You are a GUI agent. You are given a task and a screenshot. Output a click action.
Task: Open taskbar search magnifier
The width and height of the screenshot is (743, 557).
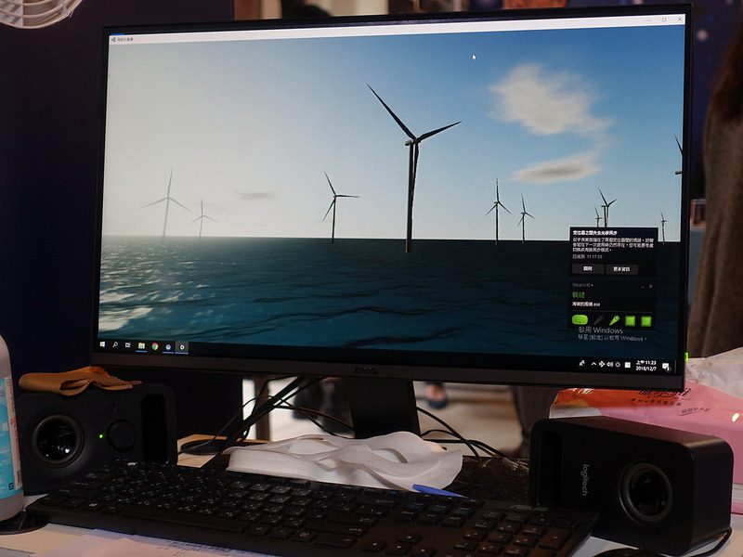115,344
